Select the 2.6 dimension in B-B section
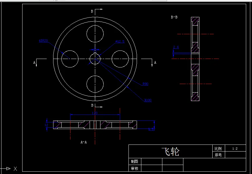 pos(176,47)
